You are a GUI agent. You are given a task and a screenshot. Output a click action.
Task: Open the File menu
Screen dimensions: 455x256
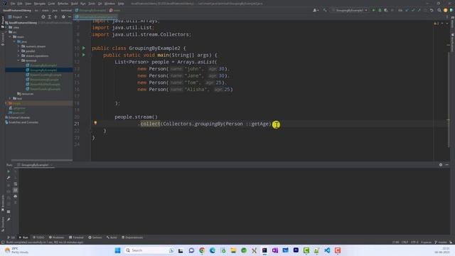coord(13,4)
